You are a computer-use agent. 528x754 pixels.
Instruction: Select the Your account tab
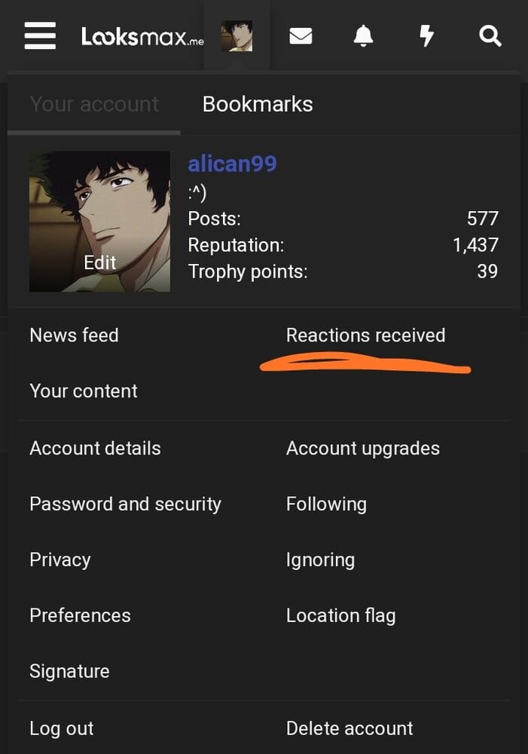pyautogui.click(x=94, y=104)
